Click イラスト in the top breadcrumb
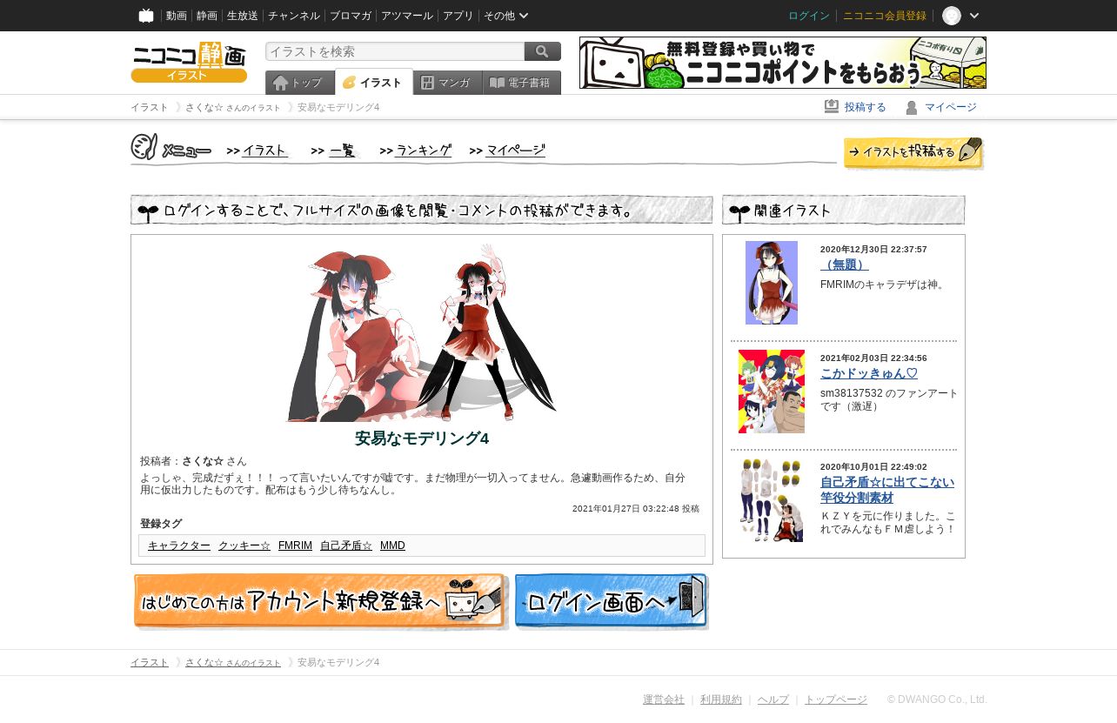 coord(150,107)
